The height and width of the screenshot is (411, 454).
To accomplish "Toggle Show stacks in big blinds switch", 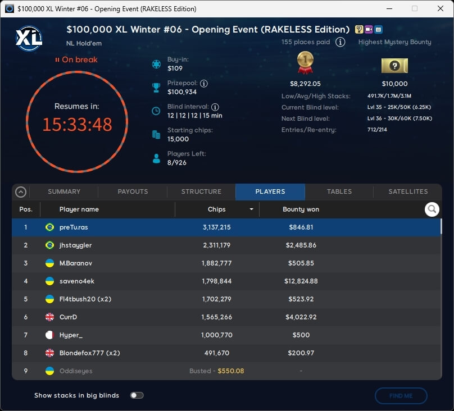I will pos(137,395).
